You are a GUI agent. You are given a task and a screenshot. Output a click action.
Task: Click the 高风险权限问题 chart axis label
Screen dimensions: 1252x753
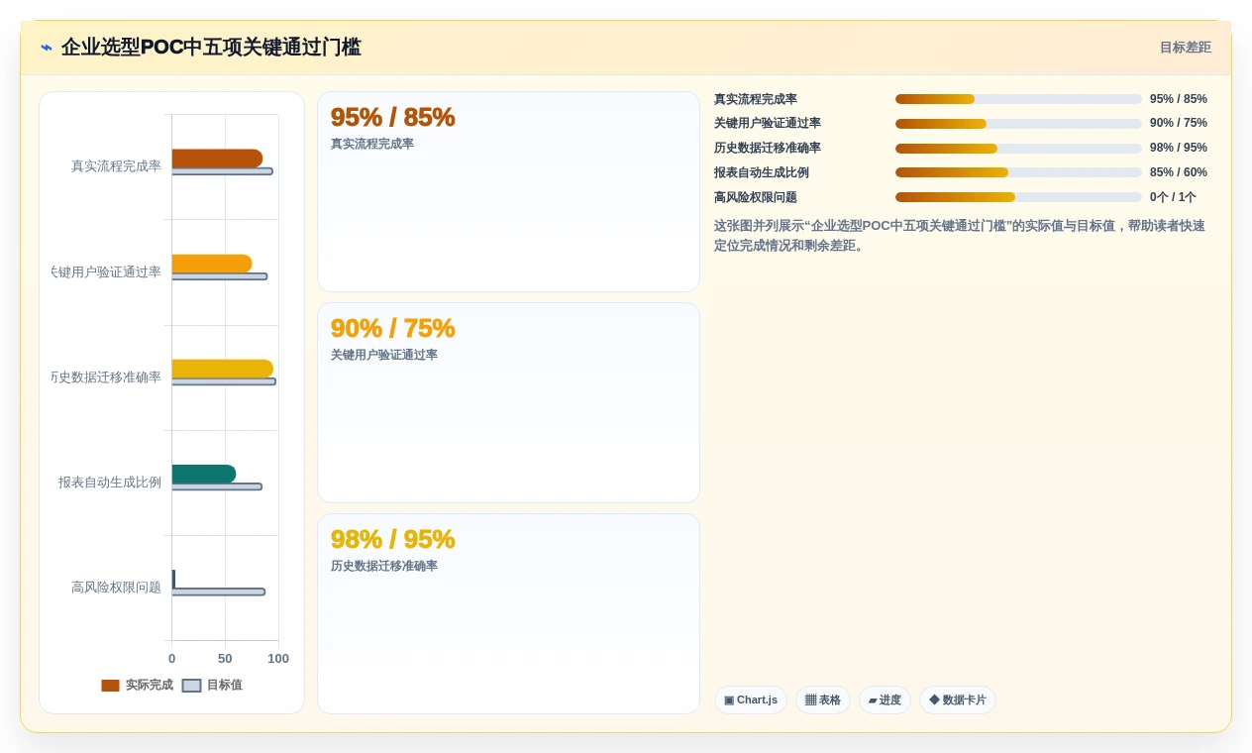[116, 588]
